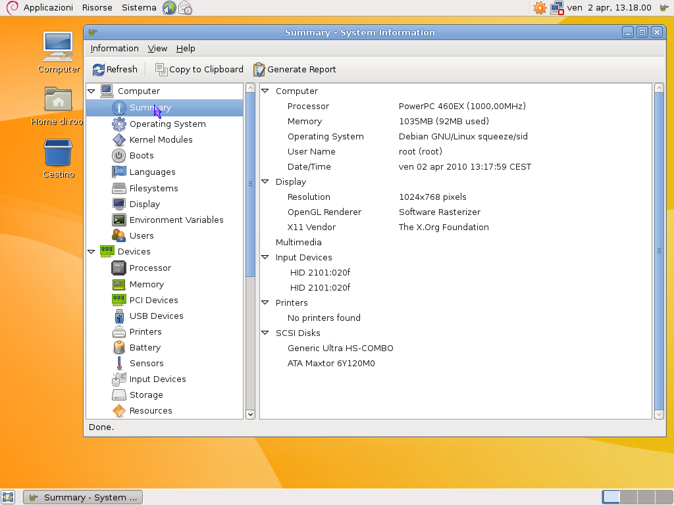Select the X11 Vendor row
Viewport: 674px width, 505px height.
455,227
